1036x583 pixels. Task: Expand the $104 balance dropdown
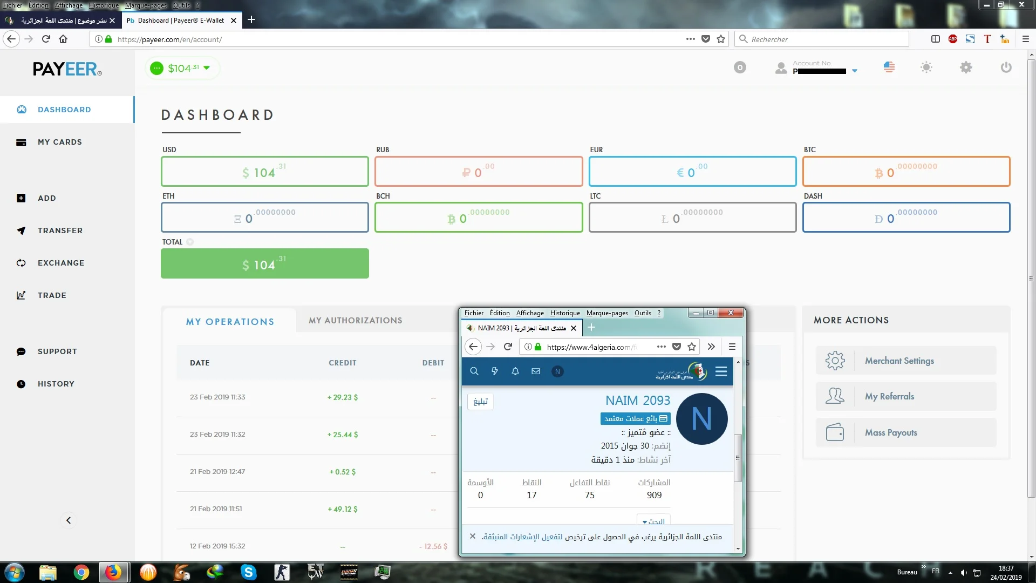207,68
